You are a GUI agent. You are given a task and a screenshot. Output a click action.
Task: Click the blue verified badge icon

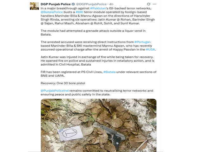tap(73, 4)
